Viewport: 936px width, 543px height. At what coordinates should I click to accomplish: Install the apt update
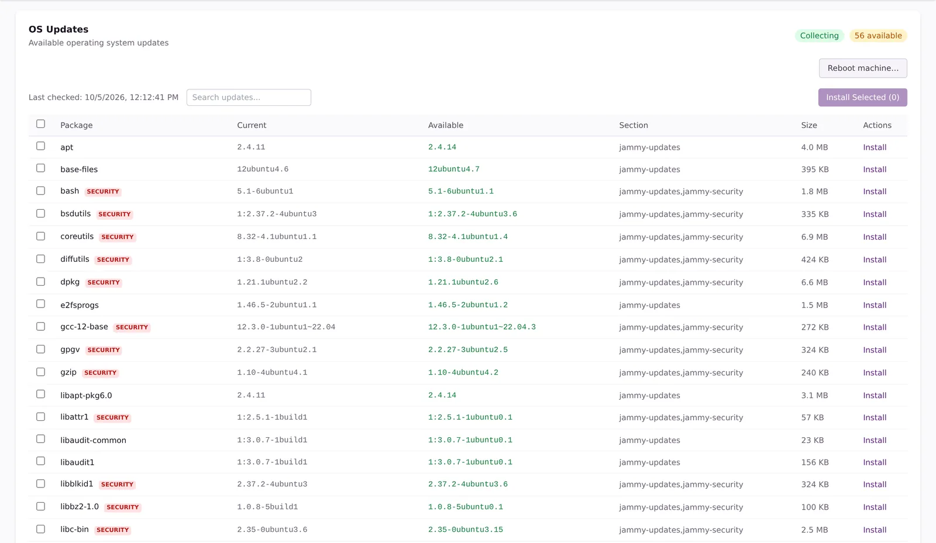pos(875,147)
